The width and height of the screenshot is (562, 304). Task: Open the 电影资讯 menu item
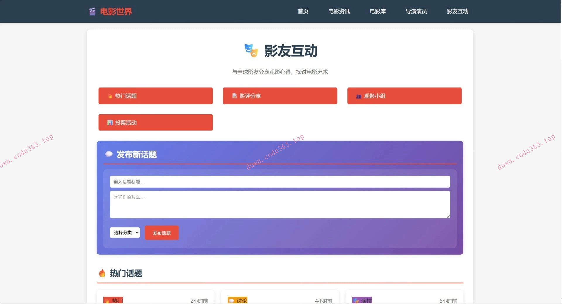(339, 11)
